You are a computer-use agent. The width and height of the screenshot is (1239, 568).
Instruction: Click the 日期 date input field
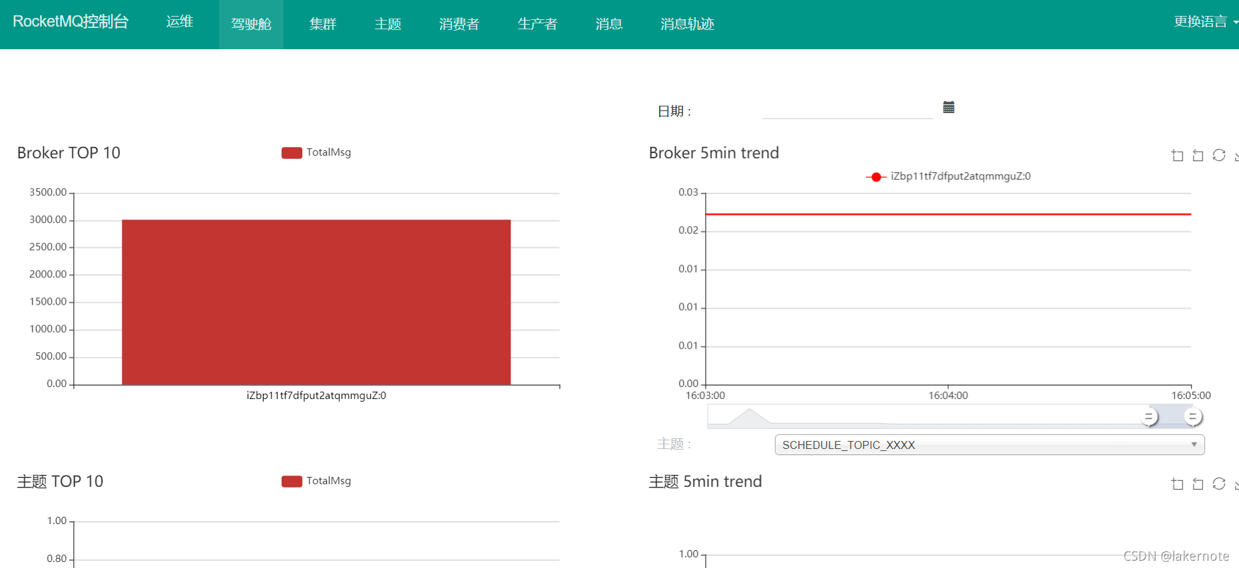[848, 110]
